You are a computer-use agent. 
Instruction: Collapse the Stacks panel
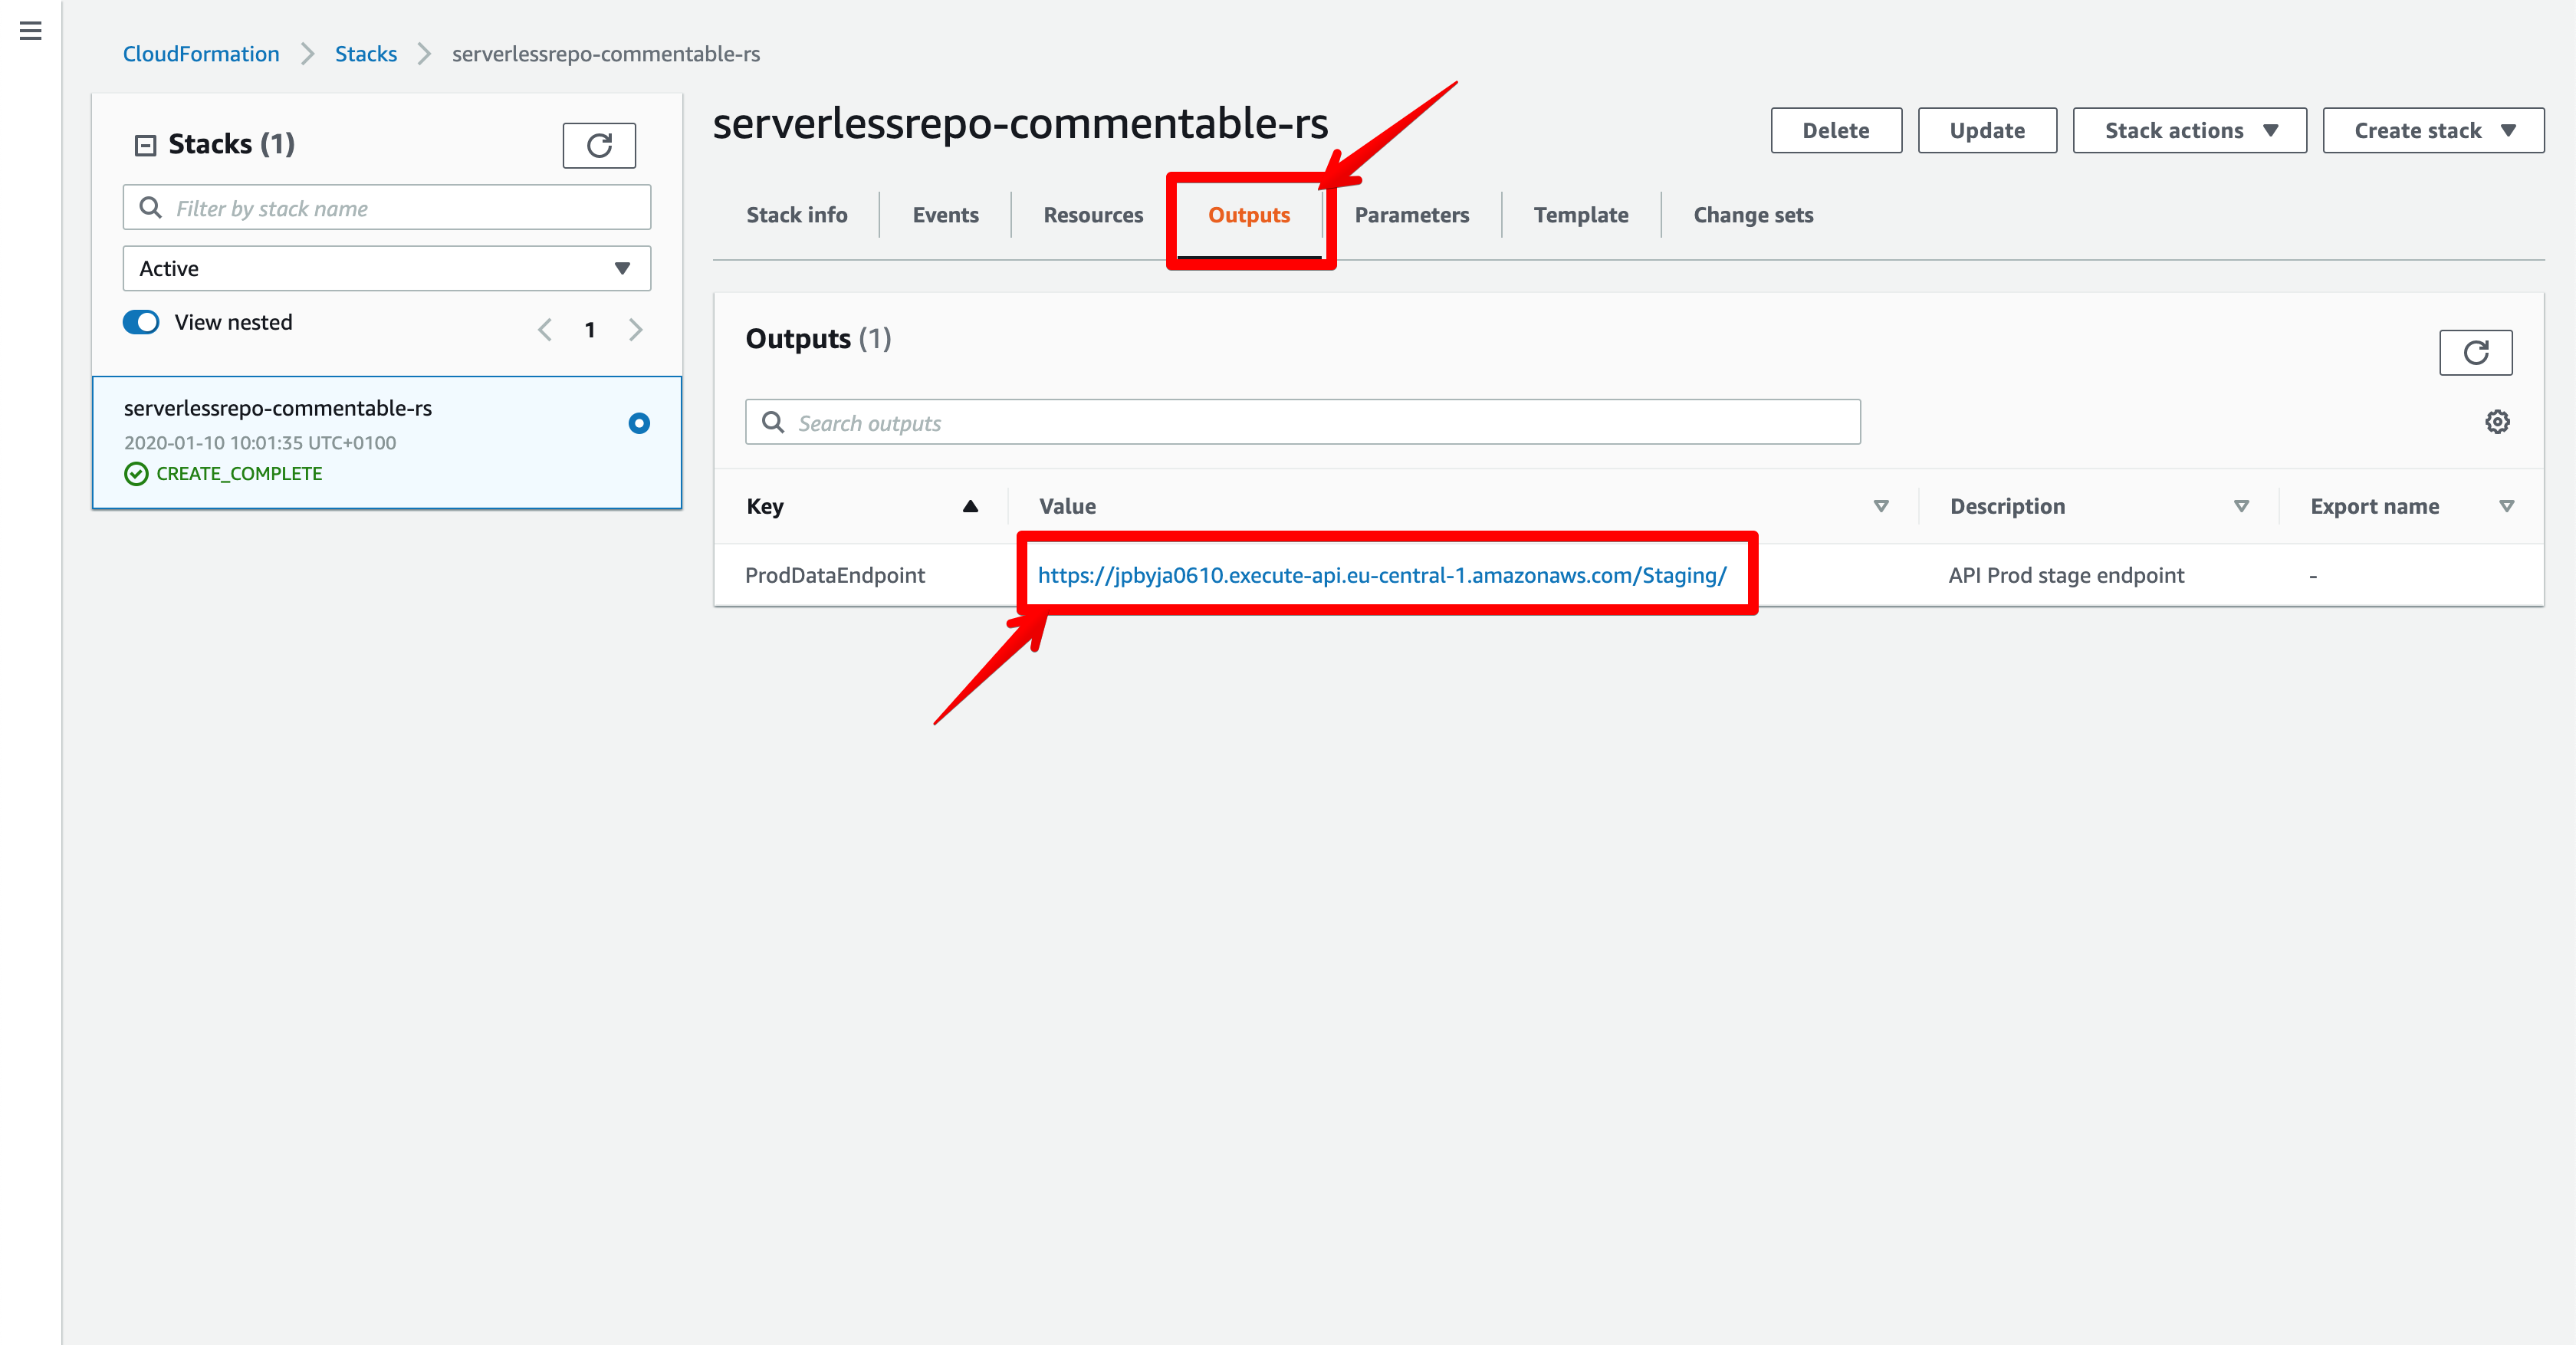145,145
